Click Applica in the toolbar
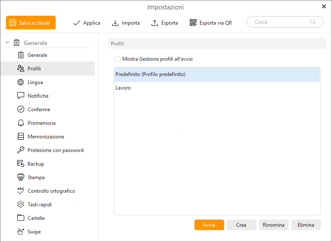The width and height of the screenshot is (332, 242). click(87, 23)
